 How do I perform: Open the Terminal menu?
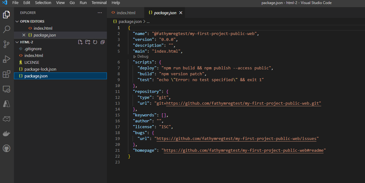click(99, 3)
